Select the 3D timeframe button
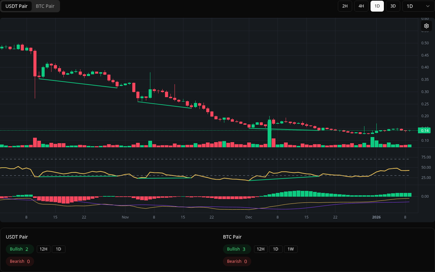435x272 pixels. click(x=393, y=6)
